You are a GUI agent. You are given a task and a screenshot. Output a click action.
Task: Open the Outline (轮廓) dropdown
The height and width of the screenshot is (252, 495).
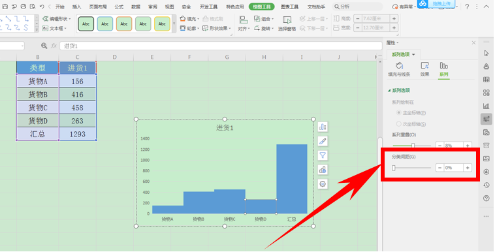point(190,29)
